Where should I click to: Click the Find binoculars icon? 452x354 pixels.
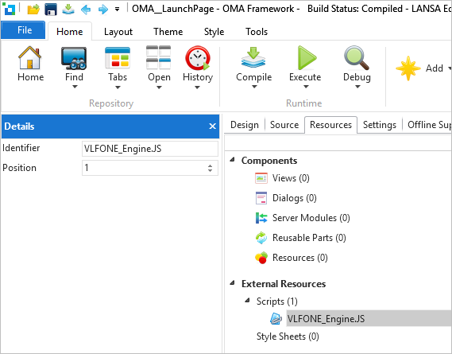(74, 58)
